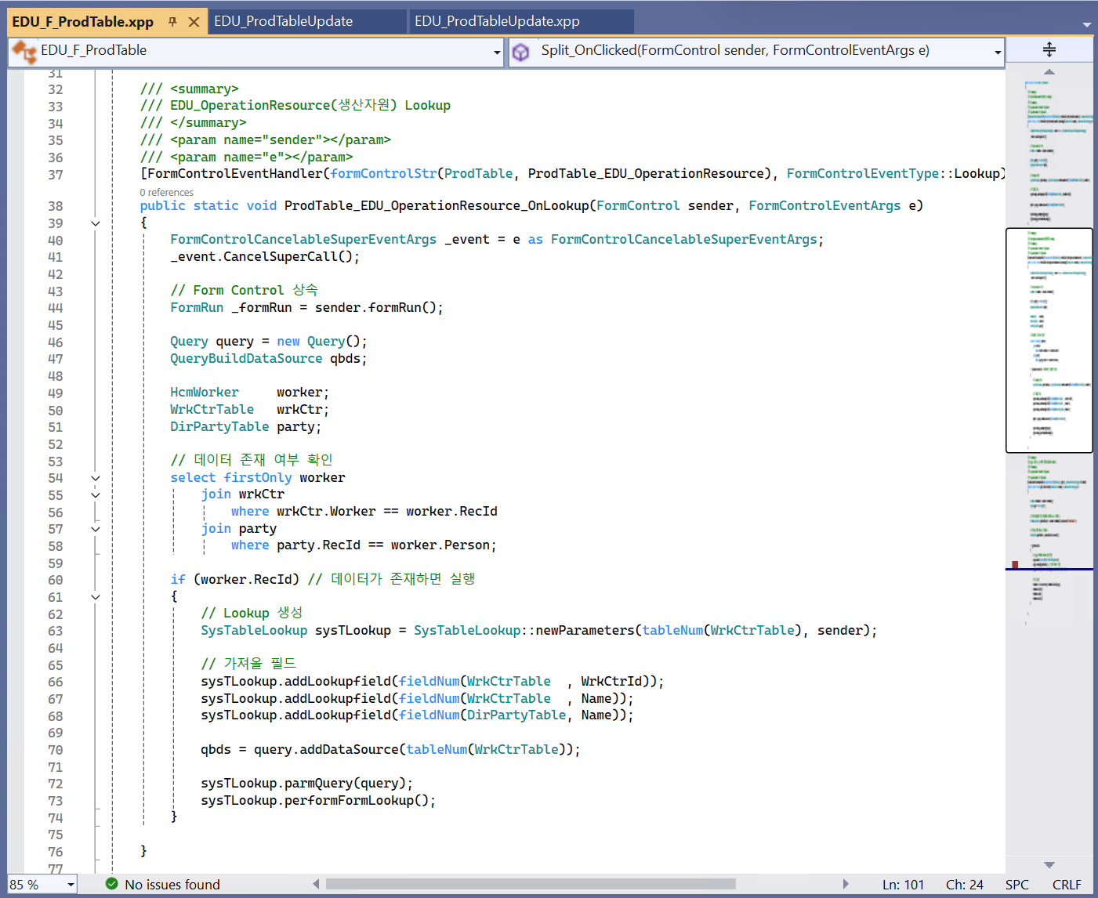Click sysTLookup.parmQuery(query) on line 72

click(306, 784)
